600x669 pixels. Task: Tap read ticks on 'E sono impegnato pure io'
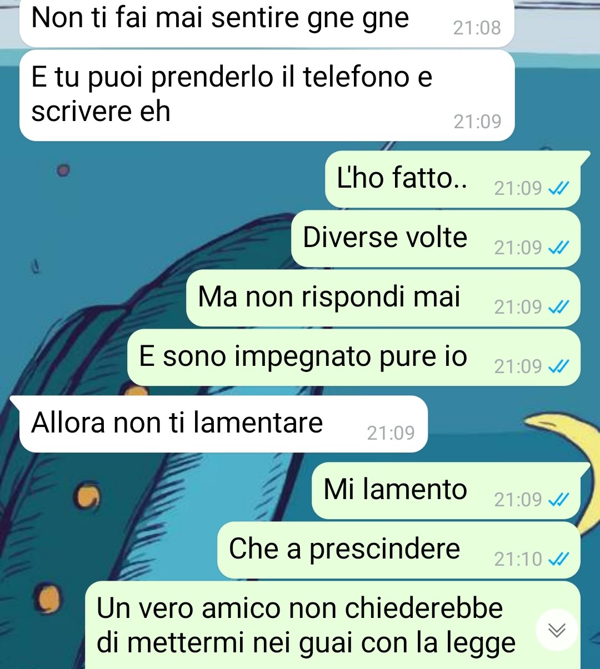[558, 367]
